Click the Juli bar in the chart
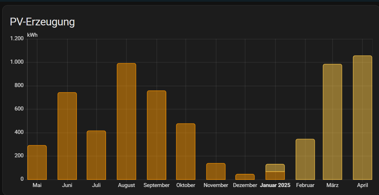 tap(96, 155)
